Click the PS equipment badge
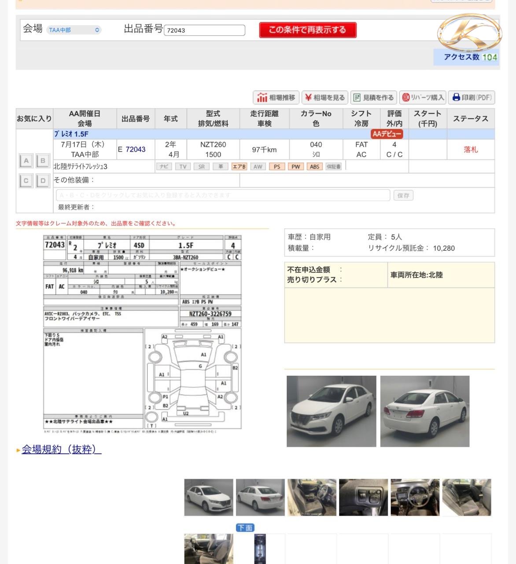Viewport: 516px width, 564px height. tap(277, 167)
